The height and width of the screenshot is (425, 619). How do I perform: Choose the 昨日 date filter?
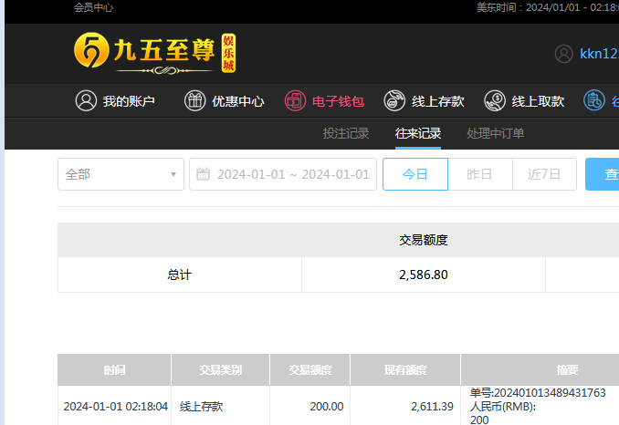point(479,174)
